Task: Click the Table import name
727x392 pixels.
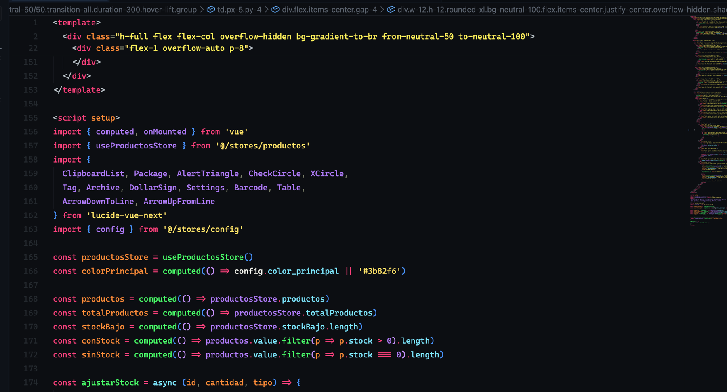Action: pos(289,188)
